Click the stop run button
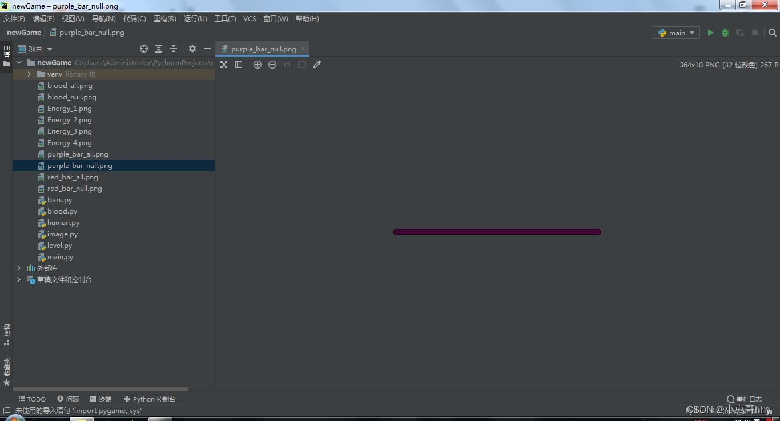Image resolution: width=780 pixels, height=421 pixels. pos(755,33)
